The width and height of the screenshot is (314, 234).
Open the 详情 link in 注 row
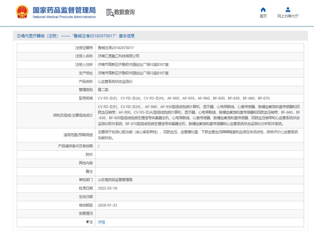[x=101, y=222]
